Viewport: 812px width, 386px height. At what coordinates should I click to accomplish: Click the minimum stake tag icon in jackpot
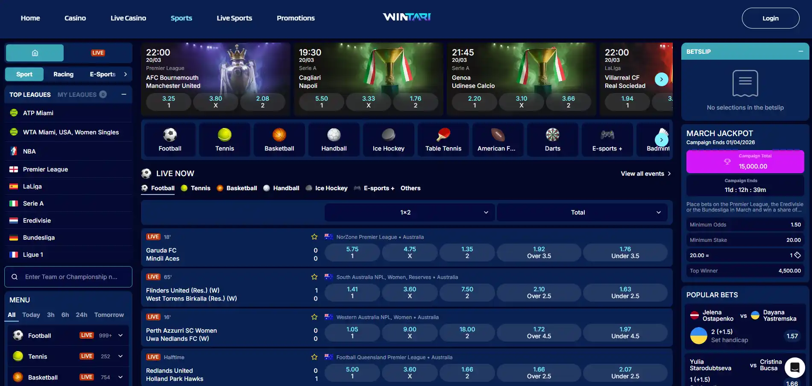(797, 255)
